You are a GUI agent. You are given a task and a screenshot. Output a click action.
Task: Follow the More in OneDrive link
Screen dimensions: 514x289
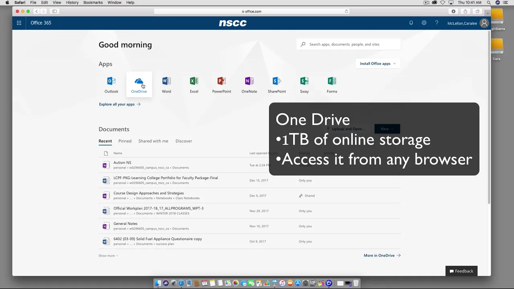[x=382, y=256]
